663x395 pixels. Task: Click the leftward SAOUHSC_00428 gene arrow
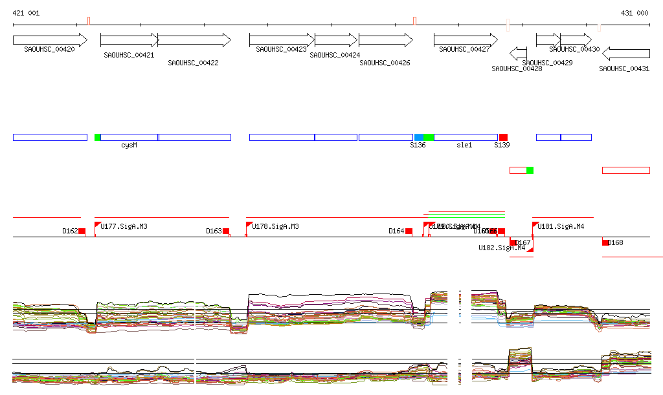pos(519,54)
